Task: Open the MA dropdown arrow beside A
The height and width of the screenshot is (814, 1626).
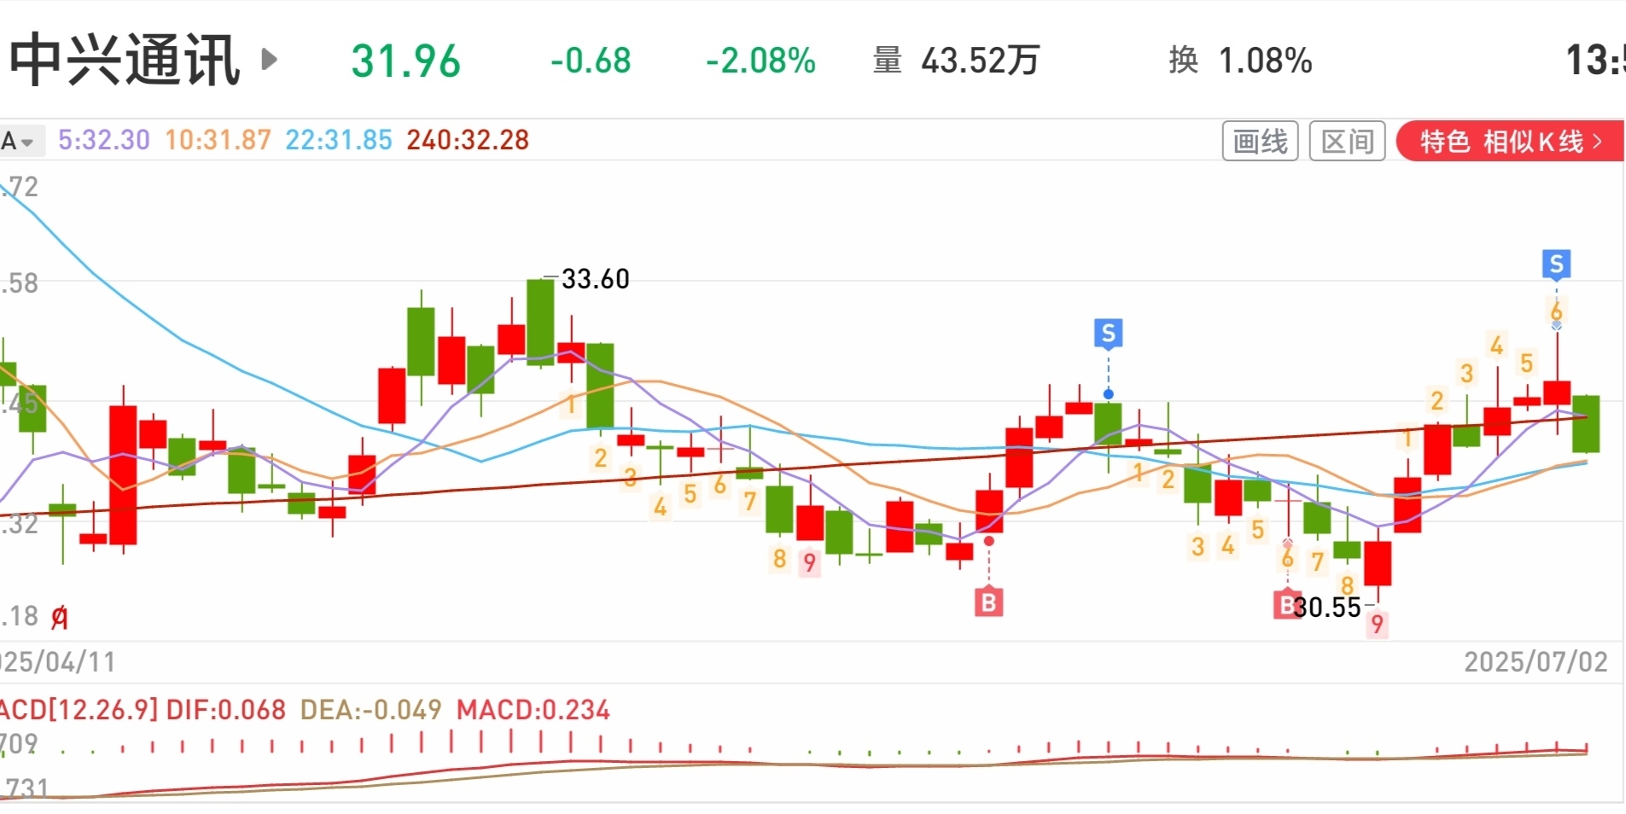Action: (26, 142)
